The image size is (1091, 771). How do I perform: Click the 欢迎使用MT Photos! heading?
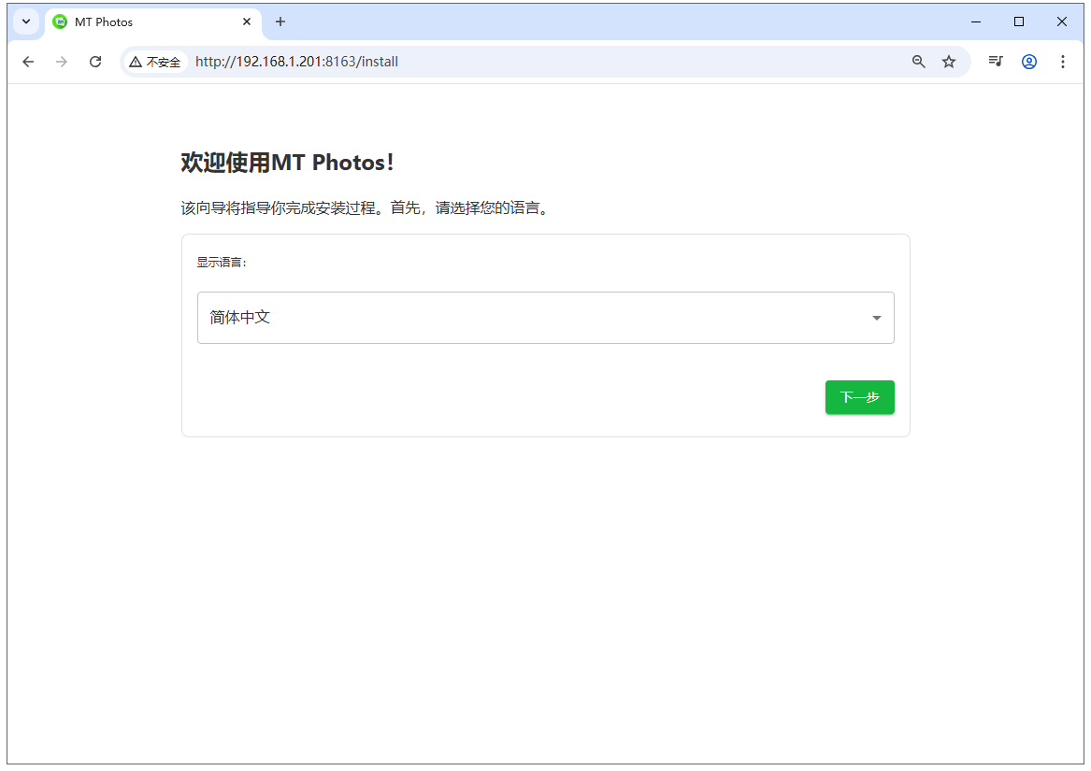pos(287,162)
